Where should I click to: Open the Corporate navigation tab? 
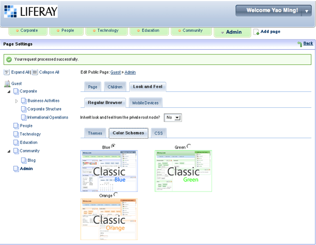tap(28, 31)
